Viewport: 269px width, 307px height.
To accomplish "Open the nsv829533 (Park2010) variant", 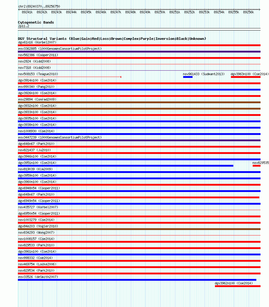I will coord(36,245).
